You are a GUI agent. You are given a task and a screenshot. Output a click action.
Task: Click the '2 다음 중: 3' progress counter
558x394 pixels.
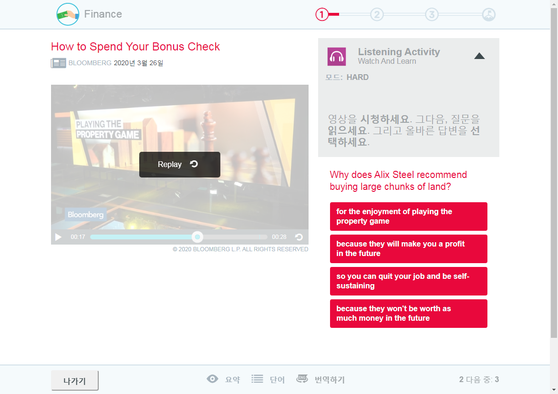click(x=479, y=379)
